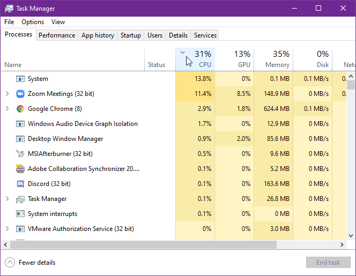Click the VMware Authorization Service icon
Viewport: 356px width, 276px height.
pyautogui.click(x=20, y=228)
